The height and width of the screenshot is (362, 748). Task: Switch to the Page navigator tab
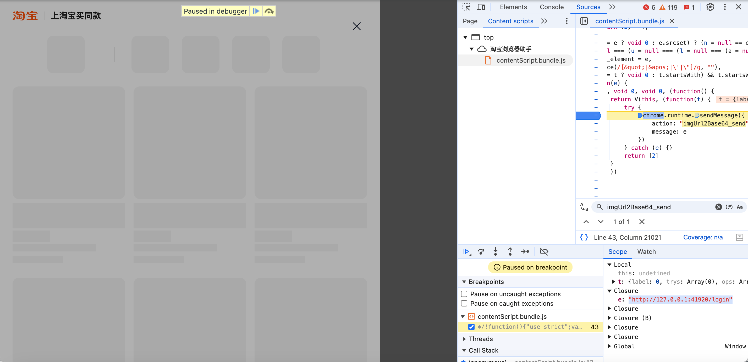tap(470, 21)
